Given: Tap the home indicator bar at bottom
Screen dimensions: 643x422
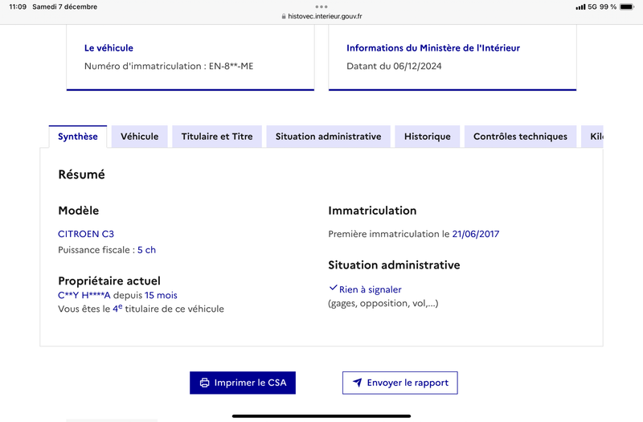Looking at the screenshot, I should [321, 416].
